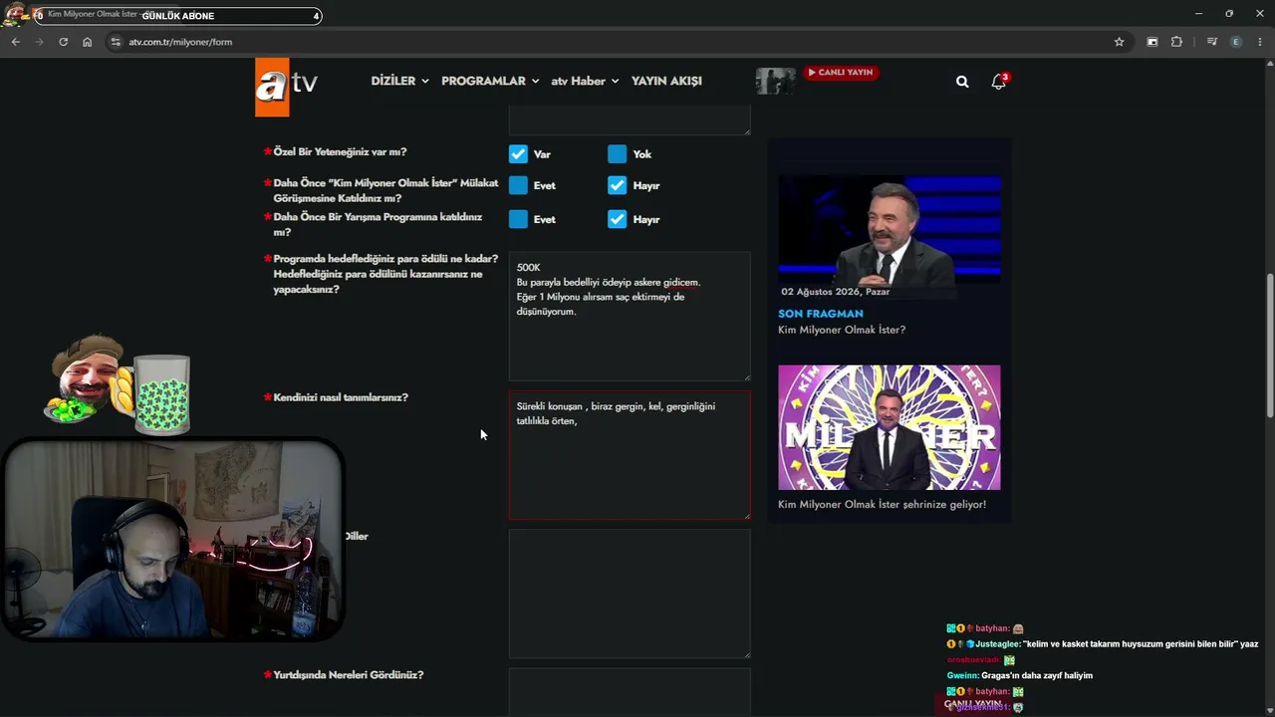
Task: Click the 'Yurtdışında Nereleri Gördünüz?' field
Action: click(x=630, y=691)
